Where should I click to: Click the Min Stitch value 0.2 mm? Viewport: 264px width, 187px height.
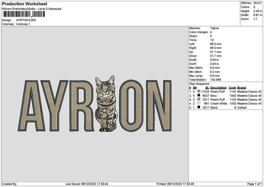pos(215,72)
